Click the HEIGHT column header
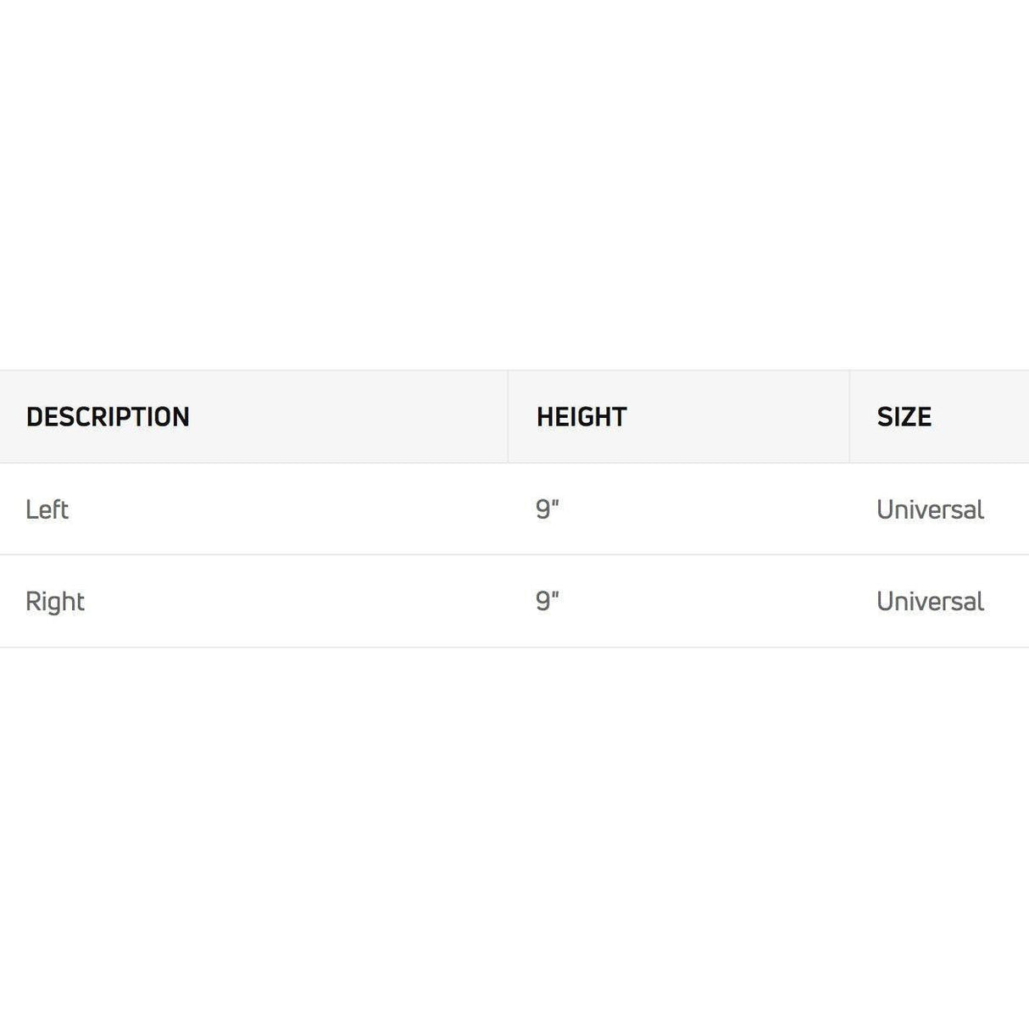This screenshot has height=1029, width=1029. pyautogui.click(x=581, y=417)
